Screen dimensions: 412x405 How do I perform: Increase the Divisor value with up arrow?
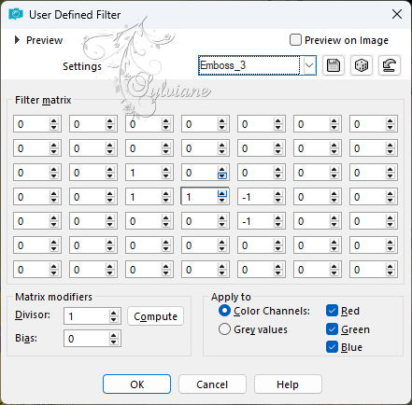coord(114,314)
